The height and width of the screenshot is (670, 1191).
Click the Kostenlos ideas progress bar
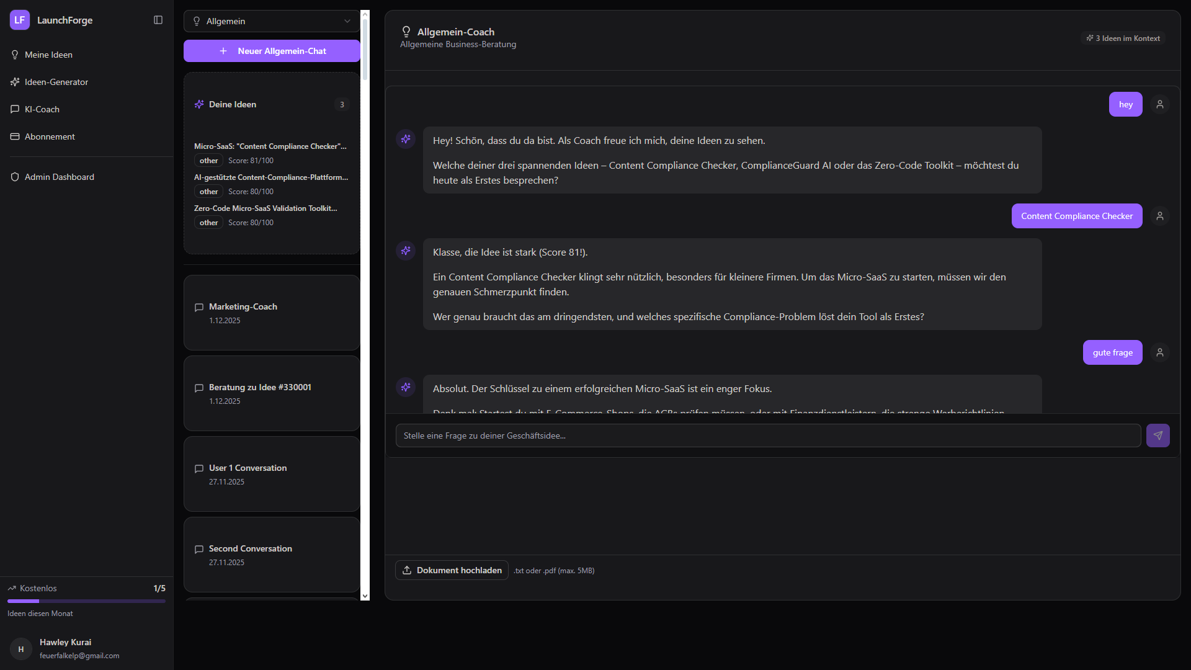86,601
